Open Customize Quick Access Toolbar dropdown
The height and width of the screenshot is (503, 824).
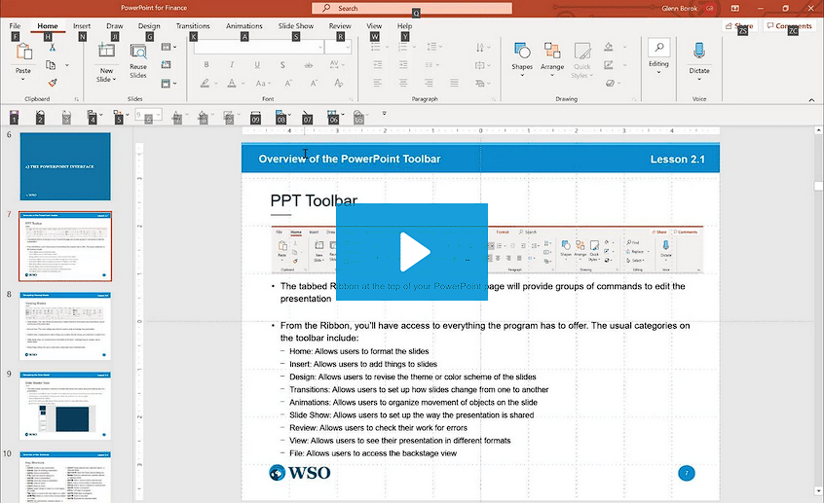[x=384, y=114]
